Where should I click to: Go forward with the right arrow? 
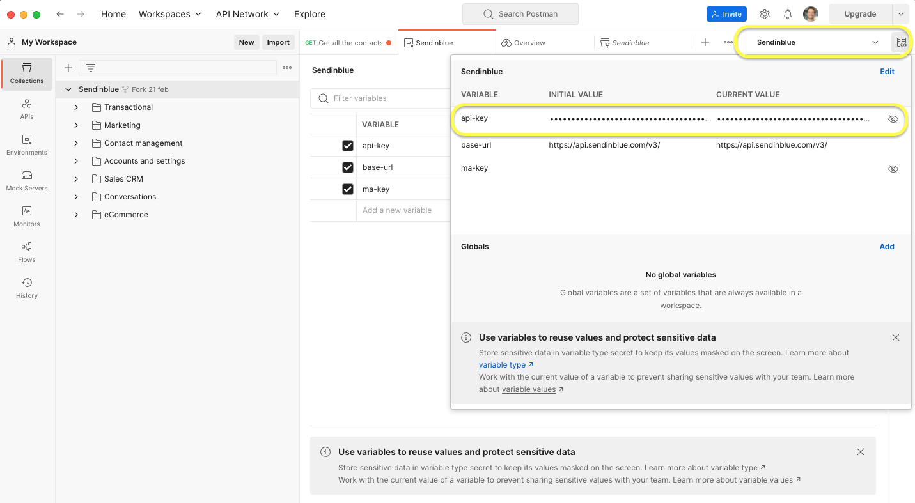click(81, 14)
